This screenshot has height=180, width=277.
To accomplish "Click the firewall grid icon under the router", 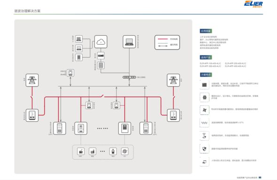I will 100,65.
